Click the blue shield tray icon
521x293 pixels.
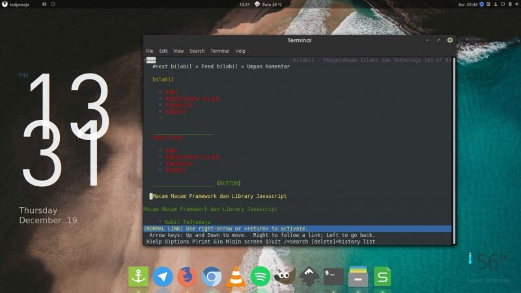coord(481,5)
